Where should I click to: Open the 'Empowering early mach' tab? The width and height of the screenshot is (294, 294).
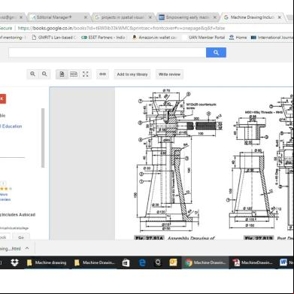187,17
